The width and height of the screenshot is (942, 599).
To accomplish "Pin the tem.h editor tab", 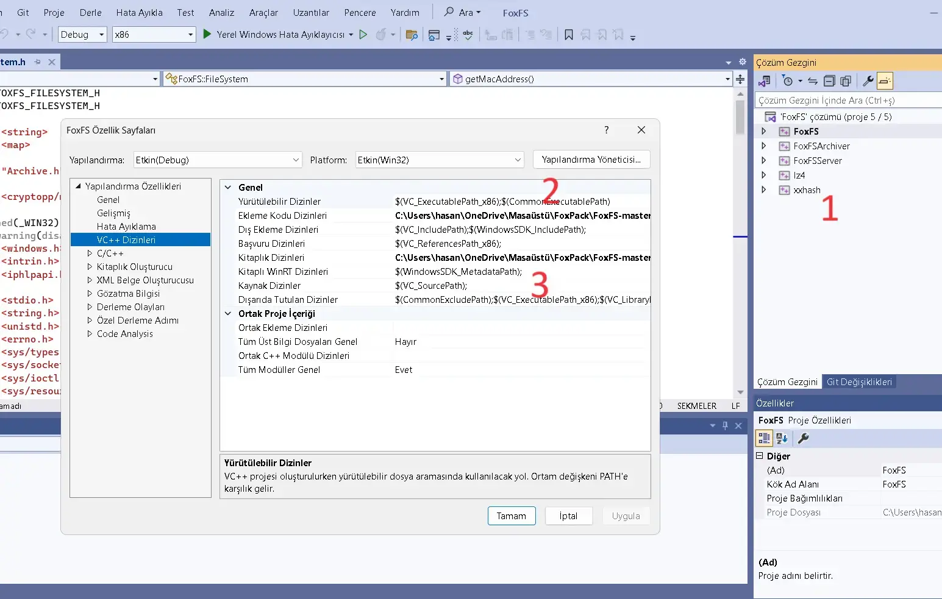I will click(38, 62).
